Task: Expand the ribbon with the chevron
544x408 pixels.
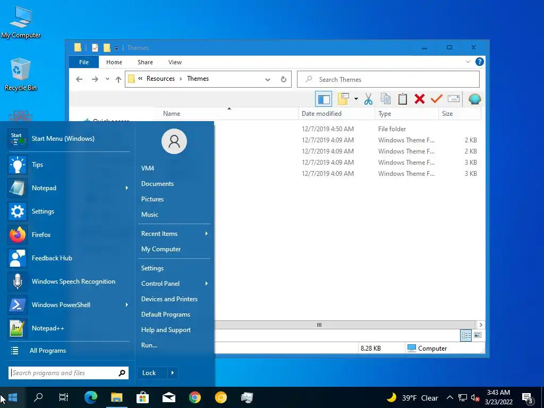Action: [467, 62]
